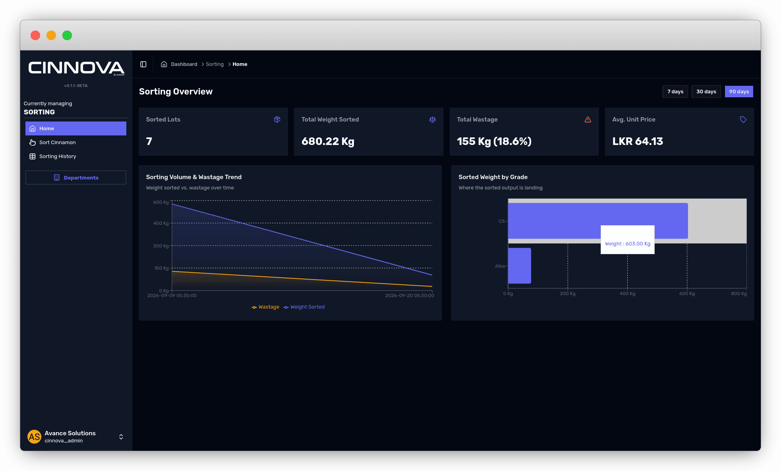Toggle the Wastage legend series
Screen dimensions: 781x471
pos(265,307)
